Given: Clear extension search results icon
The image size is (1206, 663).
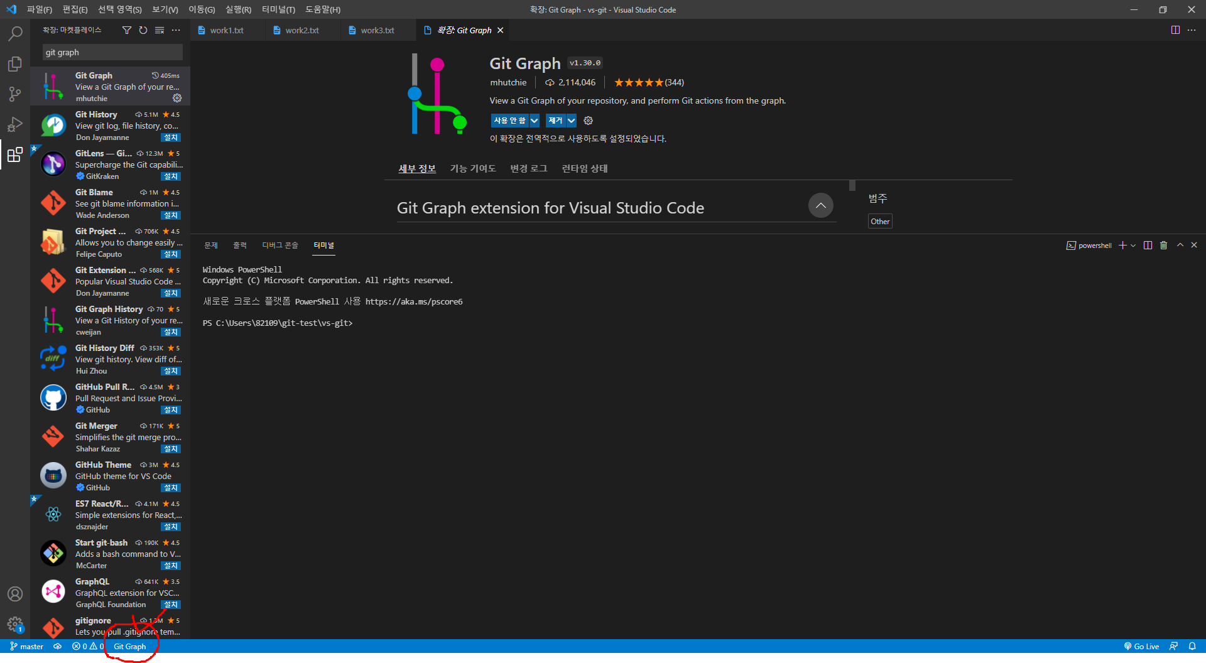Looking at the screenshot, I should pyautogui.click(x=160, y=30).
